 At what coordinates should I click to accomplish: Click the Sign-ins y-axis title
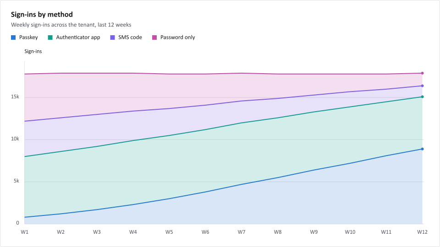pyautogui.click(x=33, y=52)
